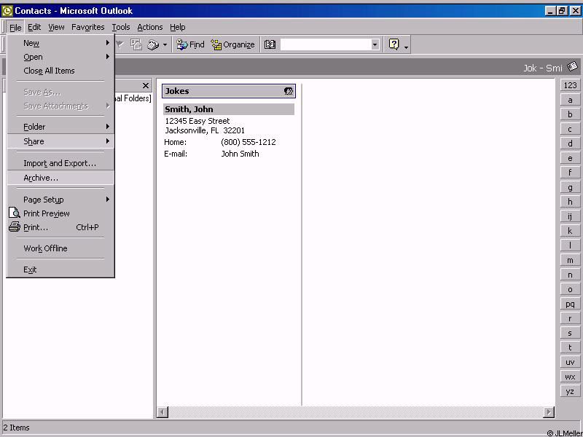Click Print Preview menu item

60,213
